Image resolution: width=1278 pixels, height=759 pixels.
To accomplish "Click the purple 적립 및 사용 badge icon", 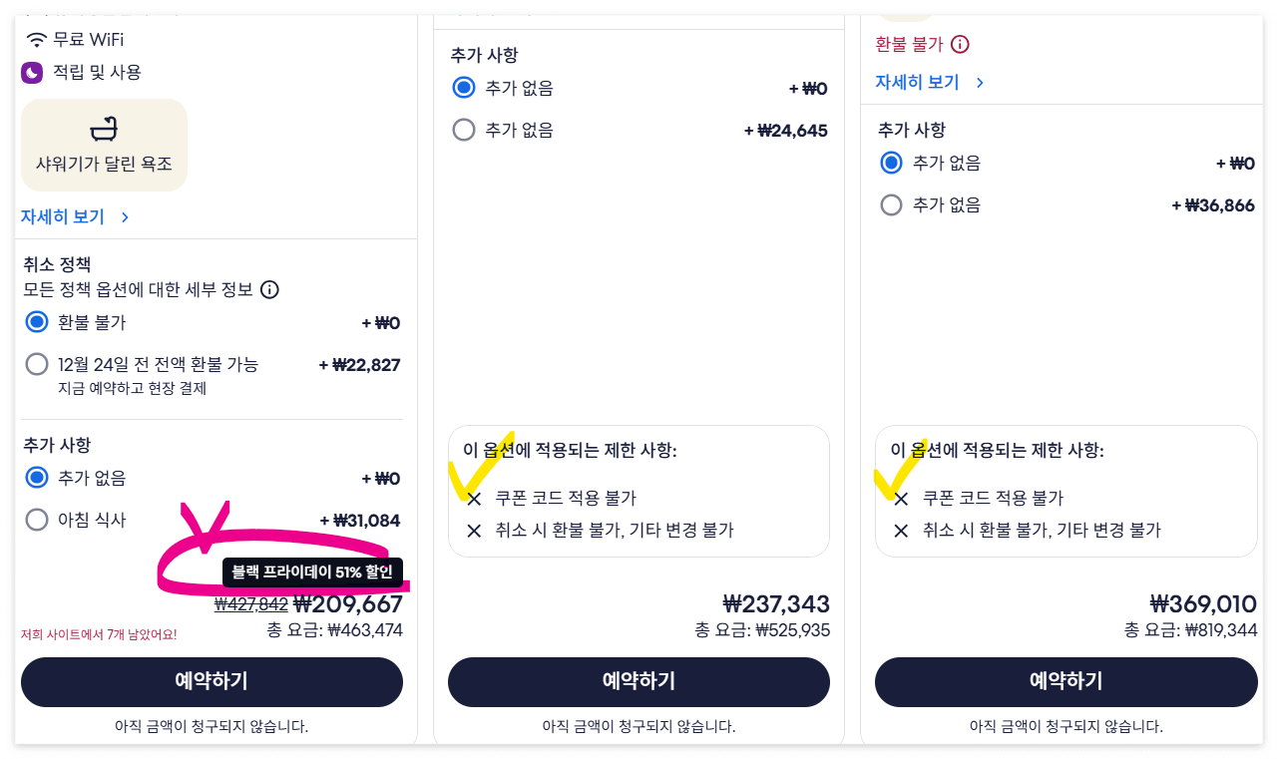I will [32, 72].
